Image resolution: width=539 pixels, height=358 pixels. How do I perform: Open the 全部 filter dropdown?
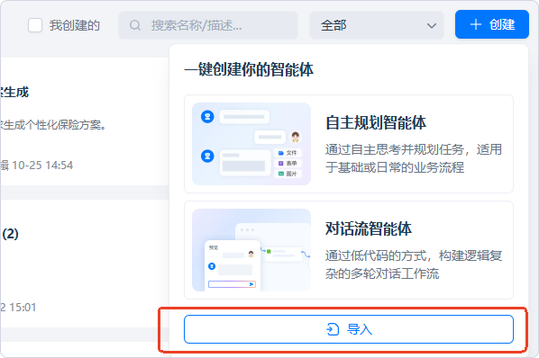377,25
